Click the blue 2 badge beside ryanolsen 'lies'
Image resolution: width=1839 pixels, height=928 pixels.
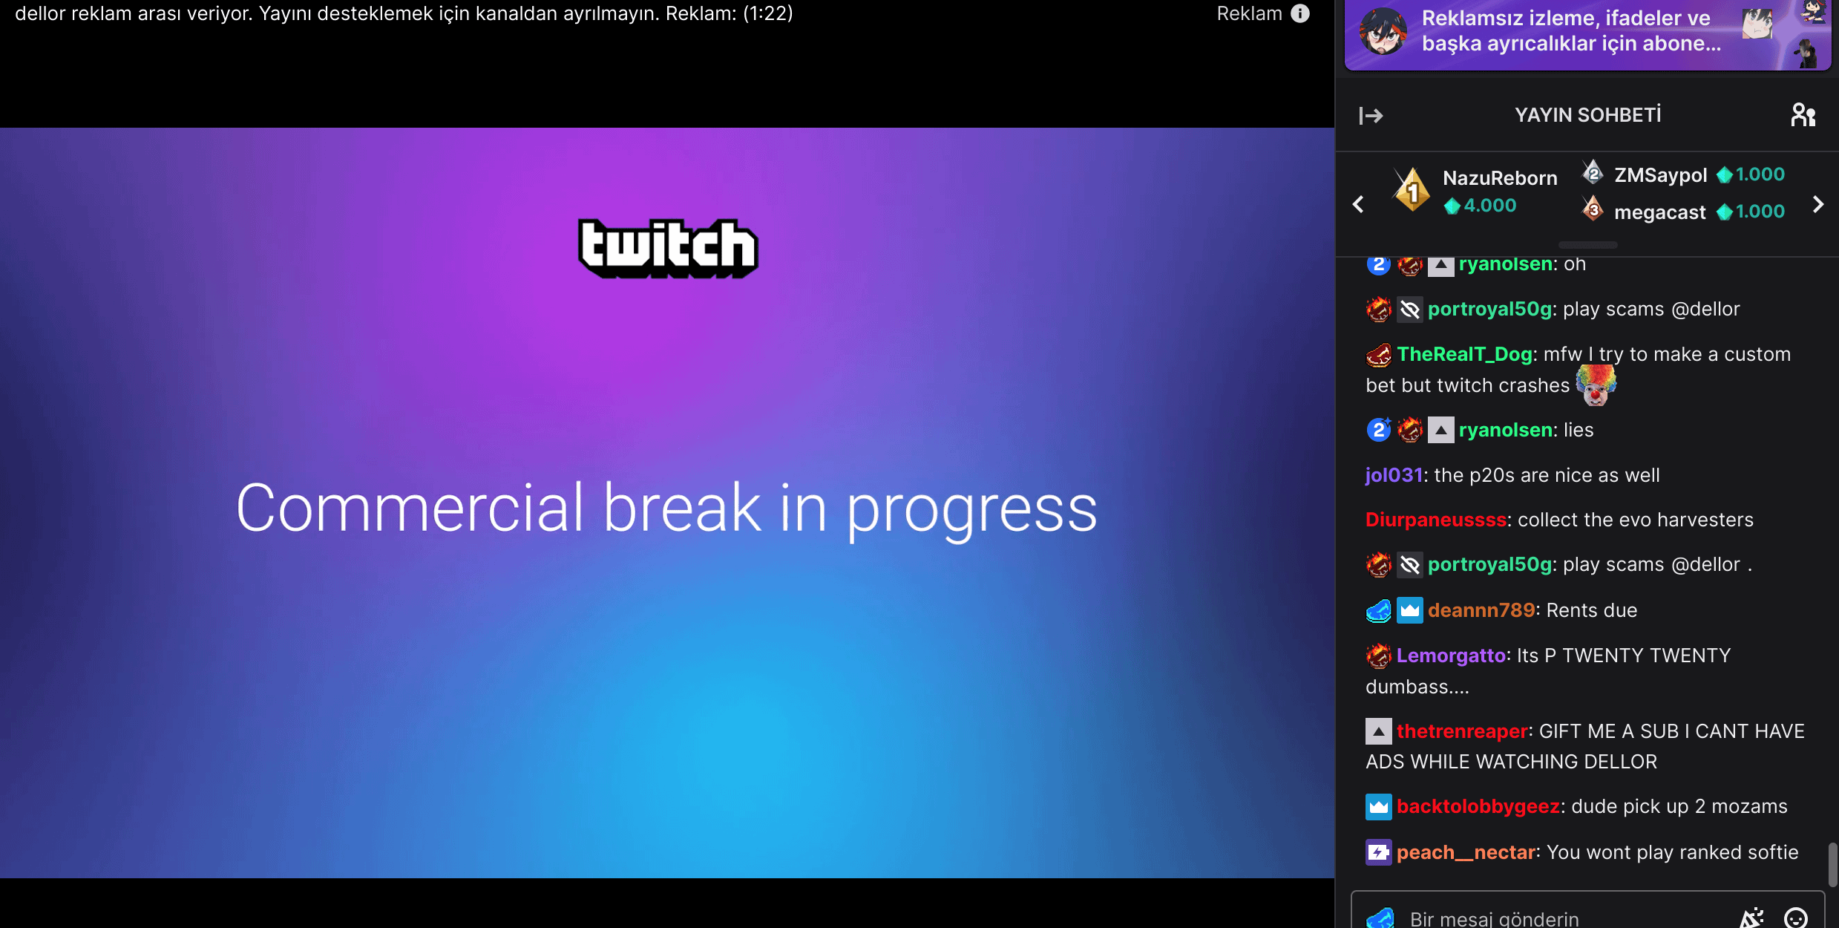point(1379,429)
